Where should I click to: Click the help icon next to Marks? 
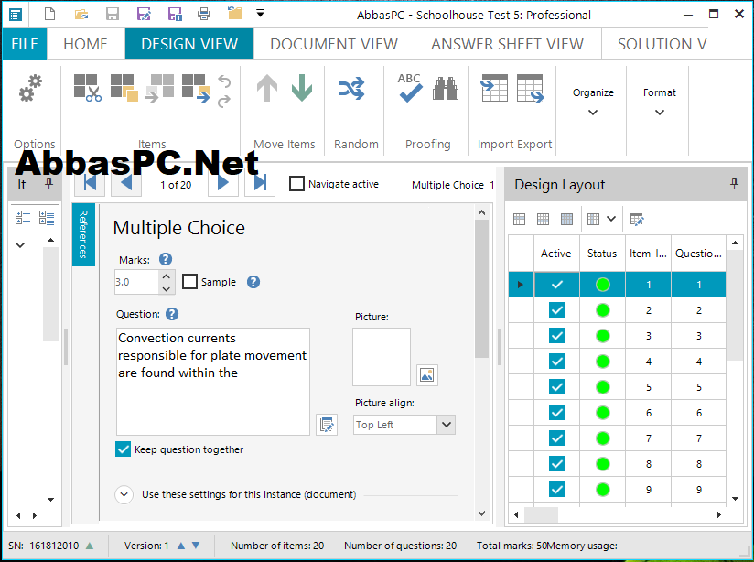point(166,259)
